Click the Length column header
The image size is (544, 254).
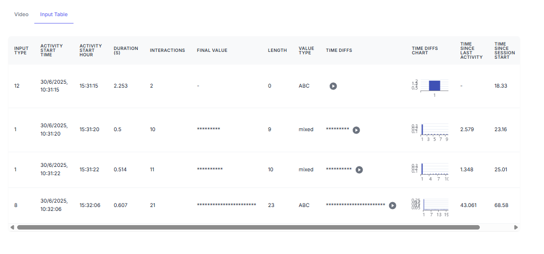(277, 50)
